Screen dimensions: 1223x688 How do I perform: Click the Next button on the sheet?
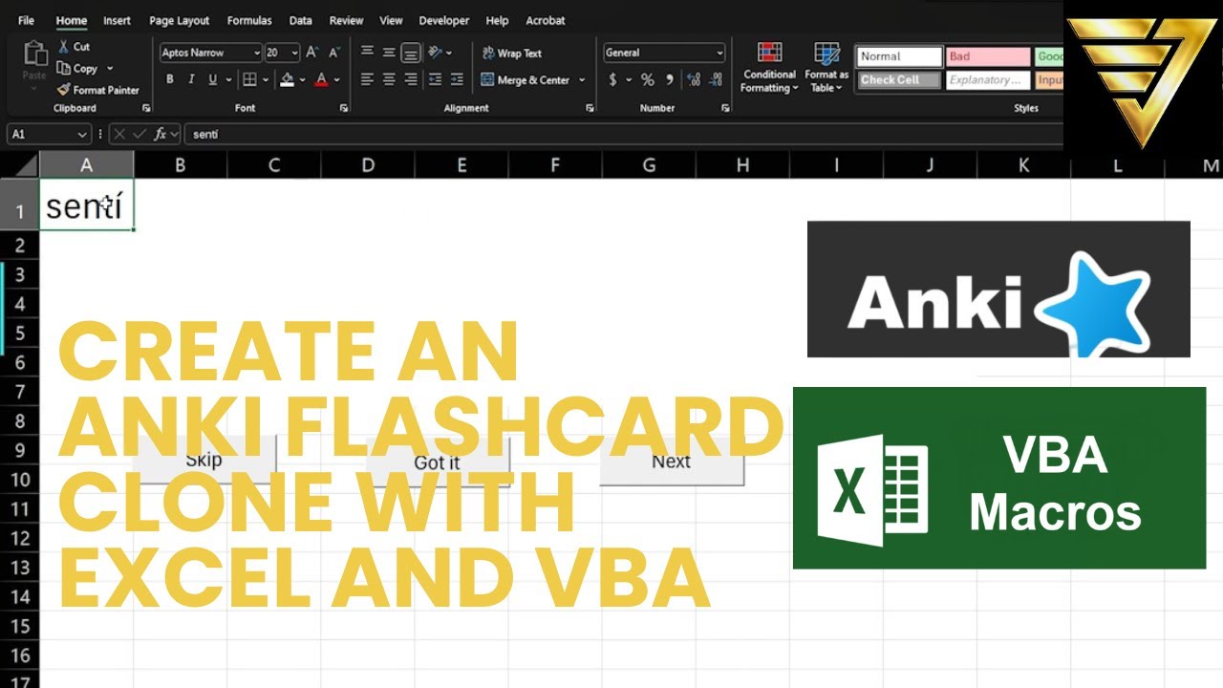[x=671, y=462]
